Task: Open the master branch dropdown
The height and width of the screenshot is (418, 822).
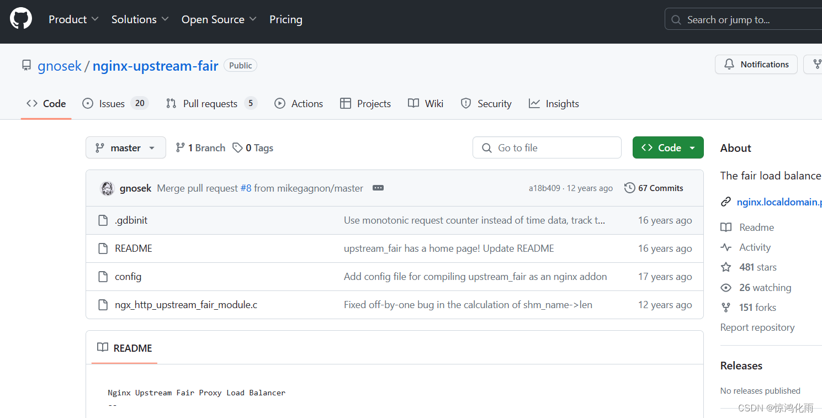Action: (x=126, y=147)
